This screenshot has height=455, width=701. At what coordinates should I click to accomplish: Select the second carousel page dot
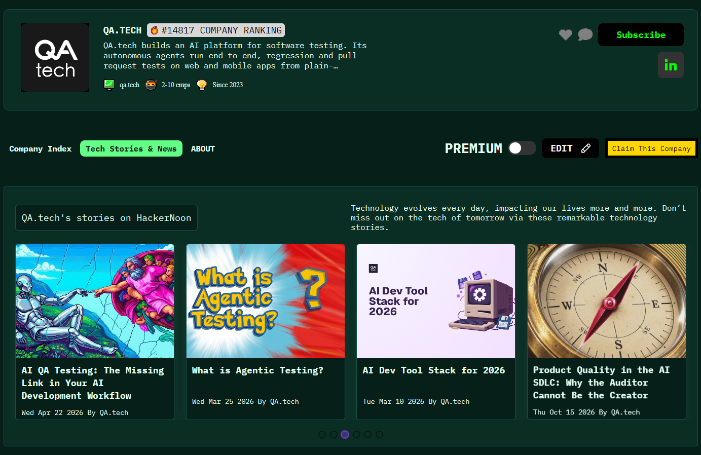pyautogui.click(x=334, y=434)
